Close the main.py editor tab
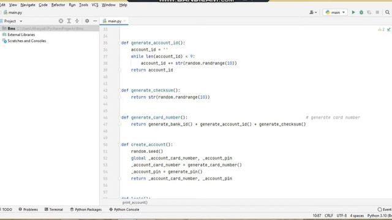Screen dimensions: 392x220 (x=124, y=21)
